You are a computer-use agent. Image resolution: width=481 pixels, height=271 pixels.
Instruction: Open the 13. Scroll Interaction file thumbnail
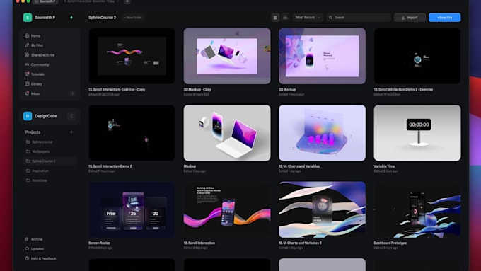(x=227, y=209)
